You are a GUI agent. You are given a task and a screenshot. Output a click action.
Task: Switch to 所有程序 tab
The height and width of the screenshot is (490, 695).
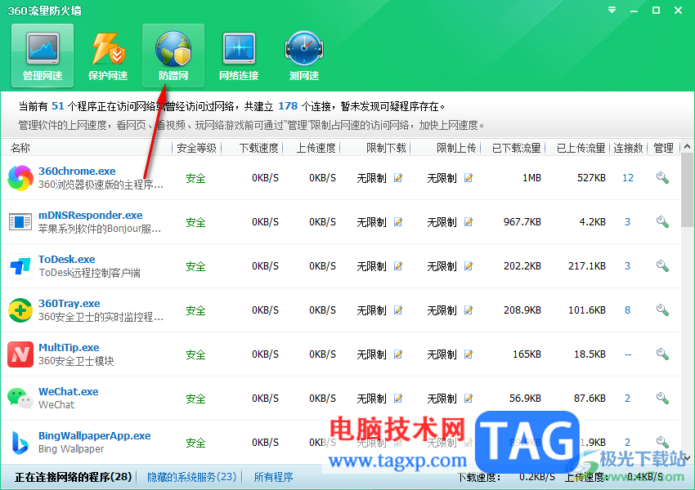[x=273, y=477]
